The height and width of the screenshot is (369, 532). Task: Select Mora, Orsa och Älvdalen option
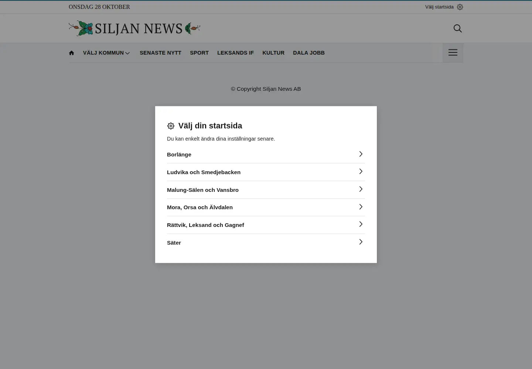point(266,207)
